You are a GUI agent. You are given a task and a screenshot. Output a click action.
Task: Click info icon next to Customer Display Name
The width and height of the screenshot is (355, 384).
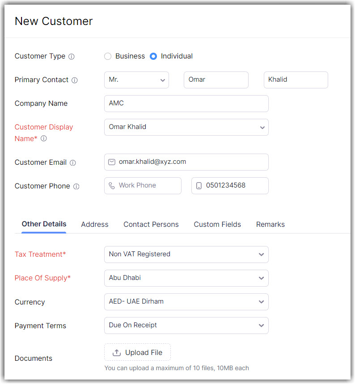(x=44, y=139)
